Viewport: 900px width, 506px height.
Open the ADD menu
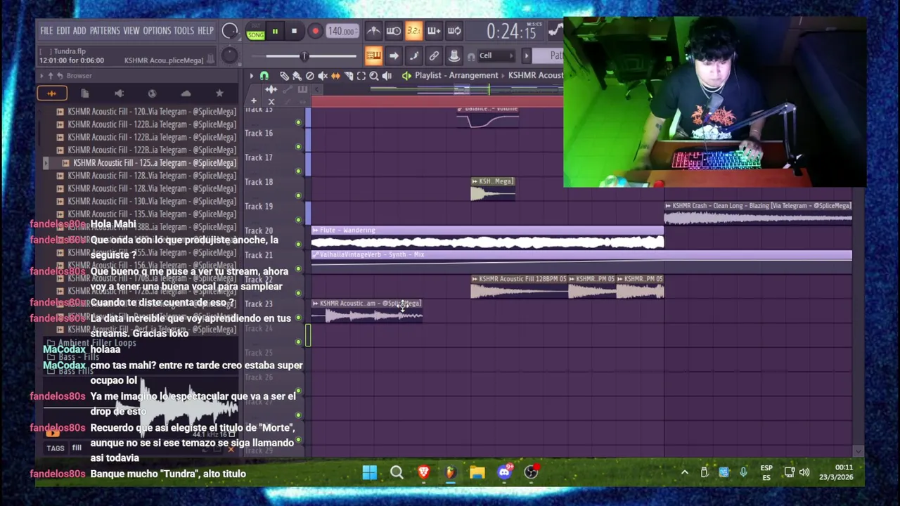point(79,31)
